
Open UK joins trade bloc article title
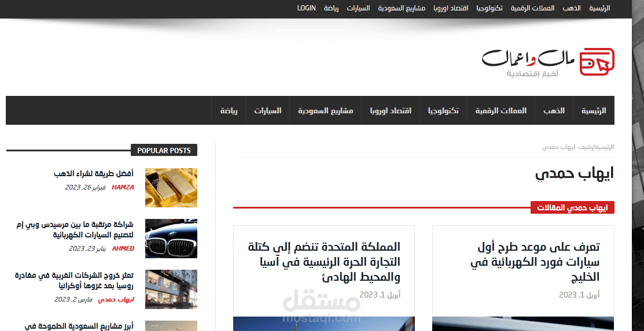[x=324, y=262]
